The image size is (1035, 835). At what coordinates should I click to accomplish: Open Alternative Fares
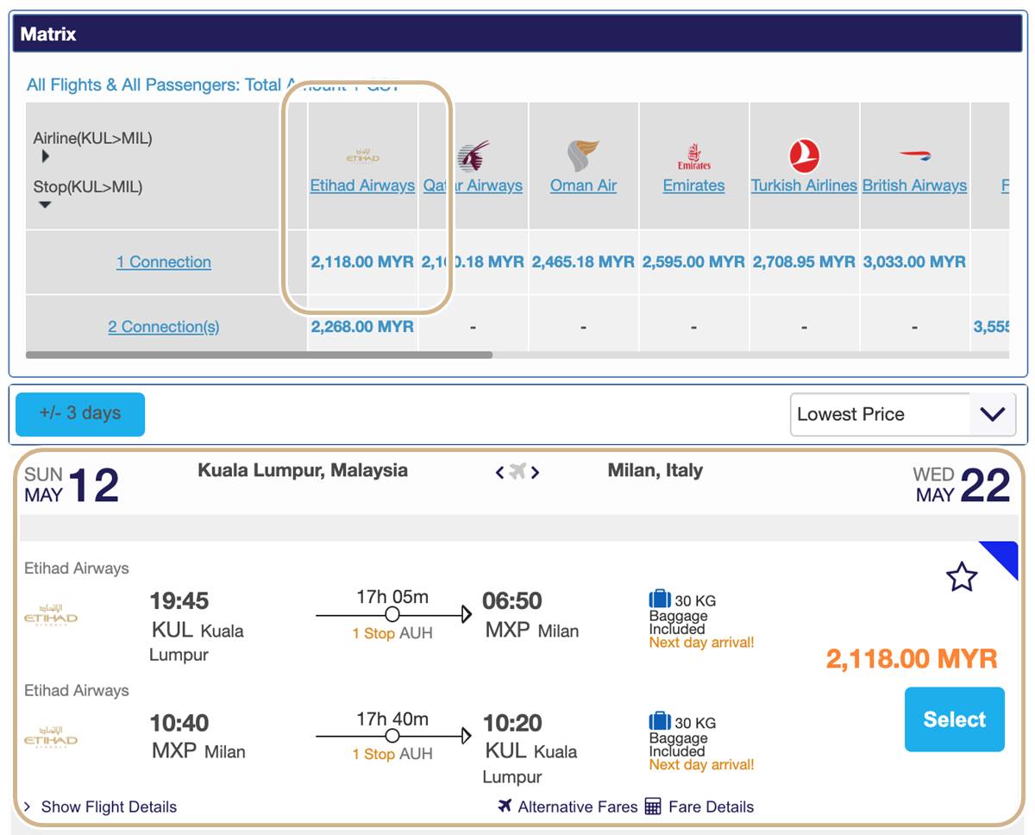[577, 807]
